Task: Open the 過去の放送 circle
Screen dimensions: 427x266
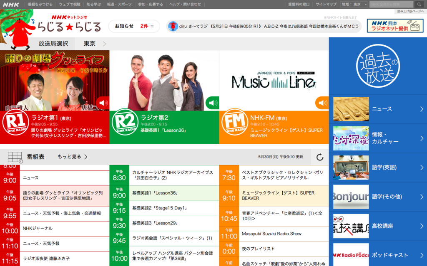Action: click(378, 66)
